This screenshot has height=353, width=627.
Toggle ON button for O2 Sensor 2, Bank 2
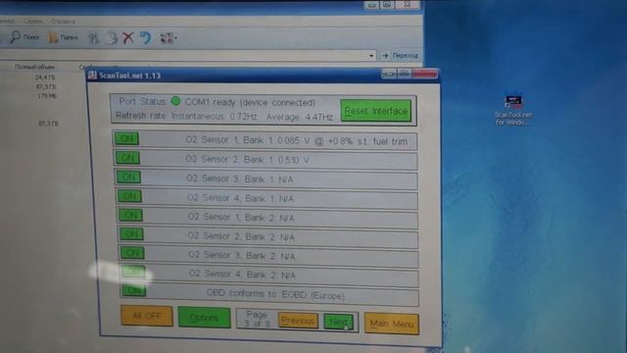[x=131, y=234]
